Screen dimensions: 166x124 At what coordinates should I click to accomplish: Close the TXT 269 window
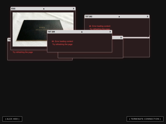pos(110,32)
